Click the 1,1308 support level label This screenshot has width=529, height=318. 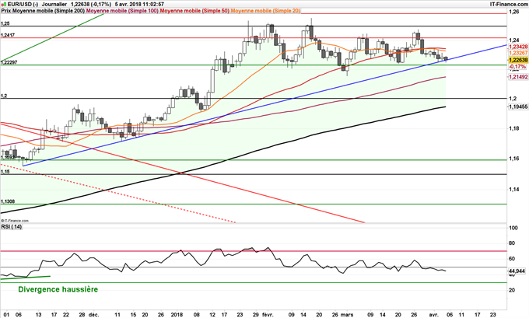click(8, 201)
